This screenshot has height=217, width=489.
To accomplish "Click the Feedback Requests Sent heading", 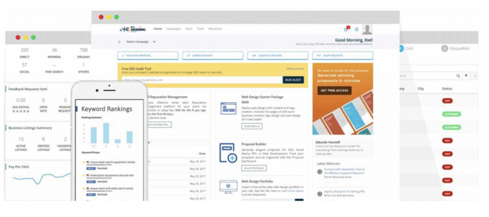I will [28, 89].
